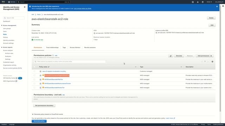Open User groups in the sidebar
This screenshot has width=225, height=126.
pyautogui.click(x=7, y=29)
